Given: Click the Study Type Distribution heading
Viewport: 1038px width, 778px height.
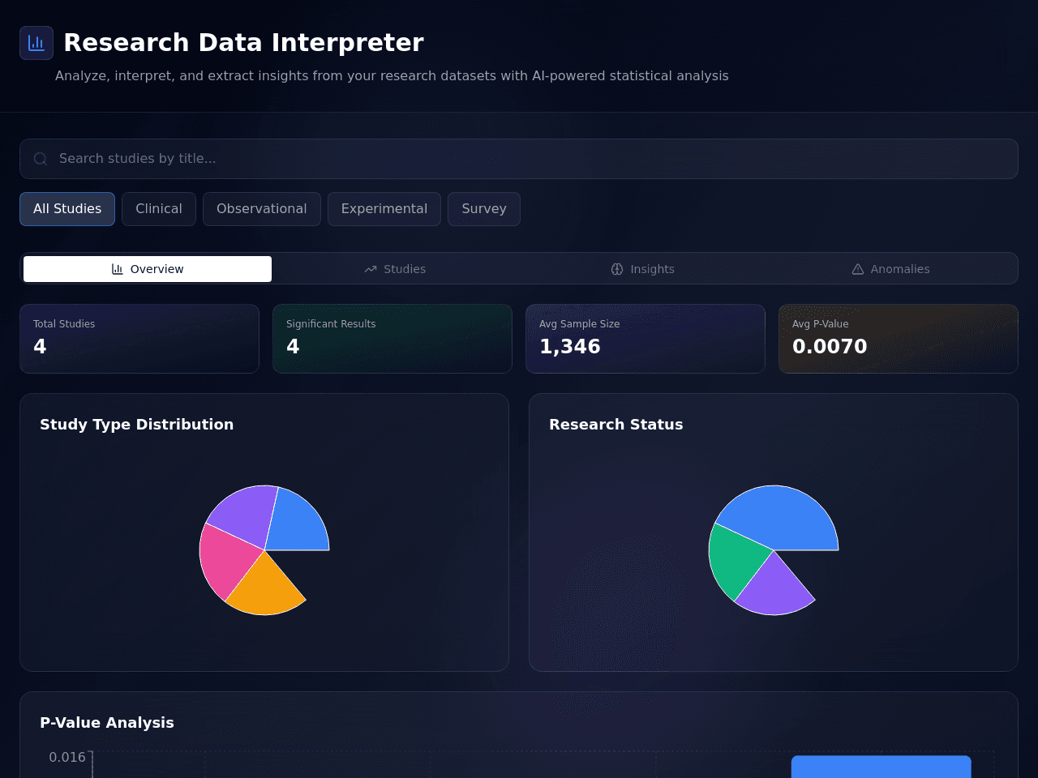Looking at the screenshot, I should 136,425.
